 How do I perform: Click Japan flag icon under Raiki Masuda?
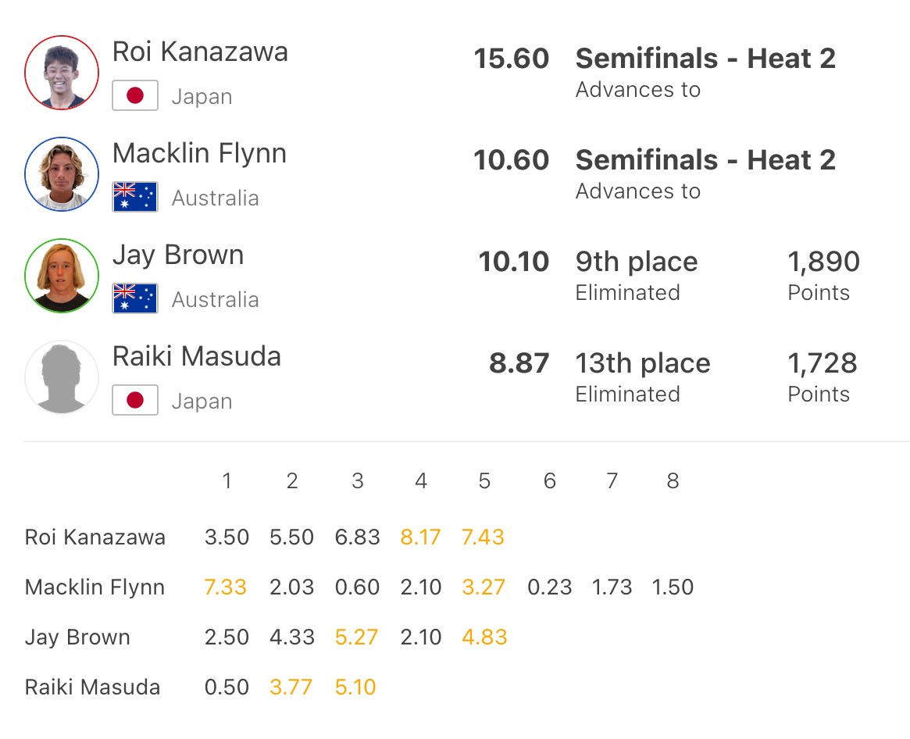[x=135, y=401]
